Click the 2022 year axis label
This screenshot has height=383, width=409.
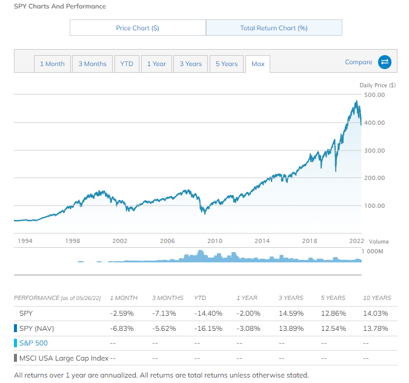point(356,241)
